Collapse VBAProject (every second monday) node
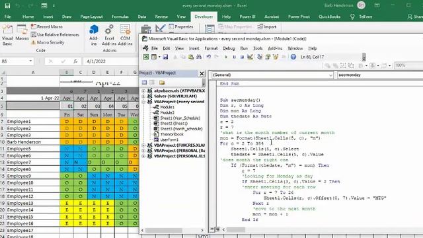This screenshot has height=238, width=423. click(x=143, y=102)
